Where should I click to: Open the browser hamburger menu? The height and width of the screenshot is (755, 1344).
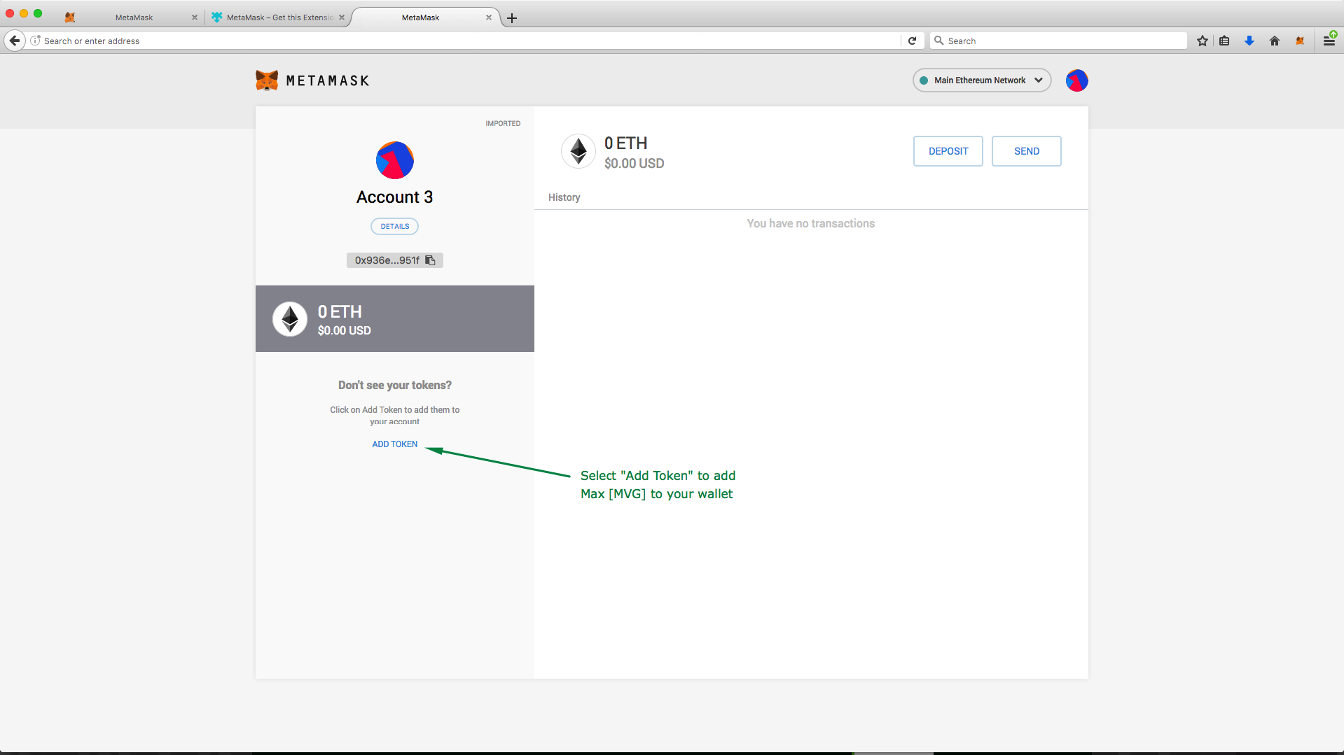point(1329,41)
